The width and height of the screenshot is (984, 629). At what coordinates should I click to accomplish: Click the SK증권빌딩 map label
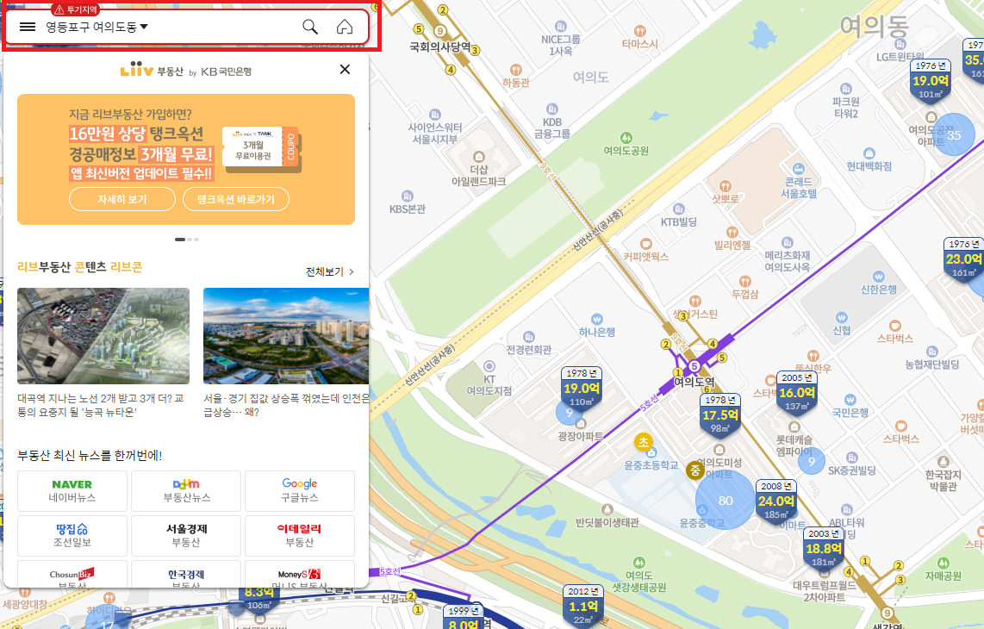[851, 470]
